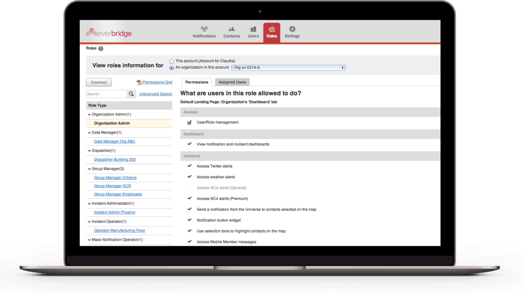The height and width of the screenshot is (293, 524).
Task: Open the organization dropdown 'Org on 0314-A'
Action: (288, 68)
